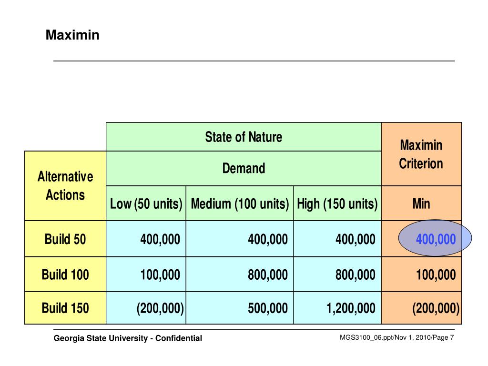Select the State of Nature header cell
Image resolution: width=488 pixels, height=366 pixels.
click(244, 137)
